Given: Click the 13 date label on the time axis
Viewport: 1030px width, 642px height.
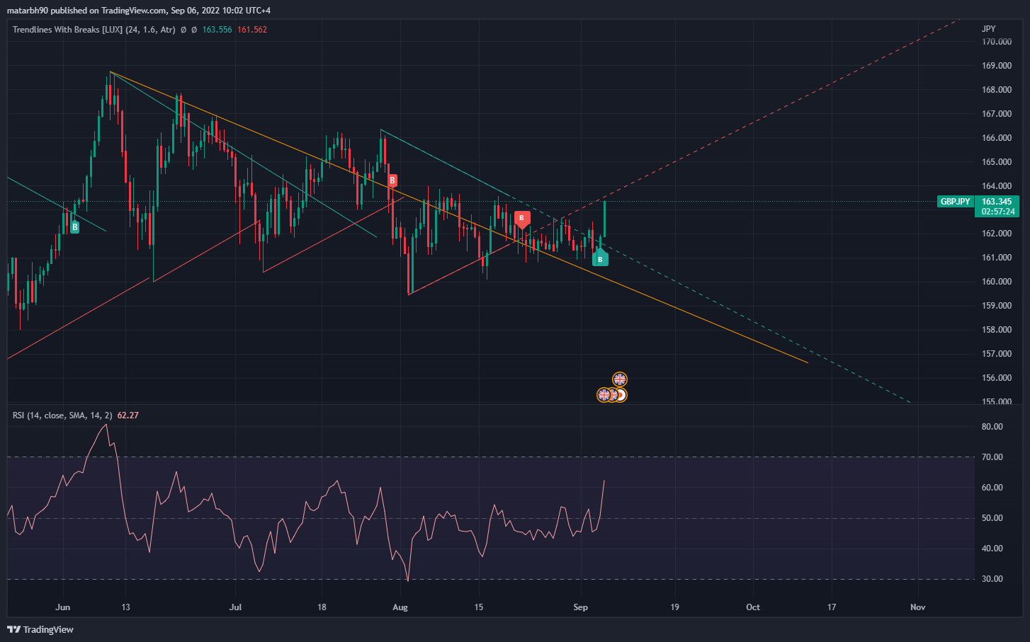Looking at the screenshot, I should tap(125, 607).
